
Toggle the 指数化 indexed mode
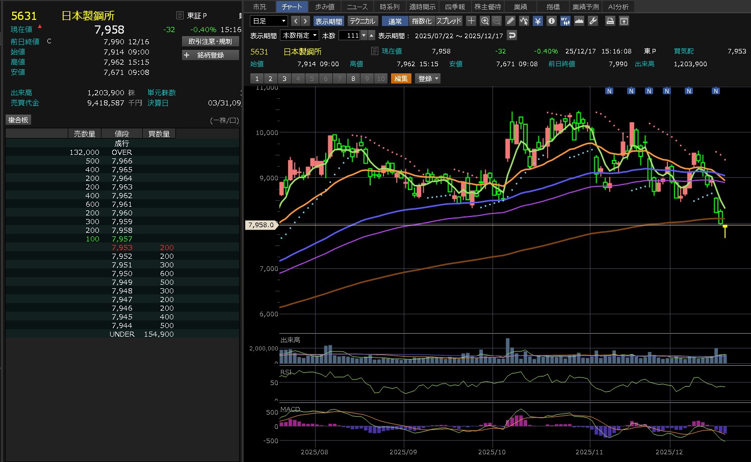[x=422, y=21]
